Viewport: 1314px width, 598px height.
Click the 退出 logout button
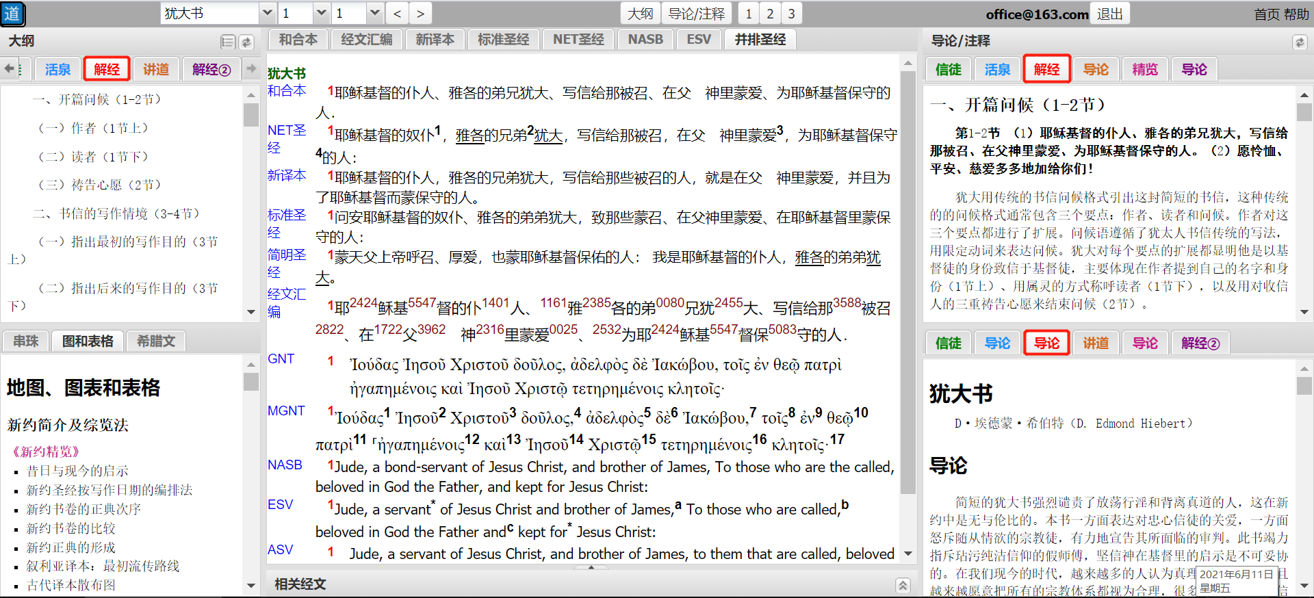tap(1109, 14)
